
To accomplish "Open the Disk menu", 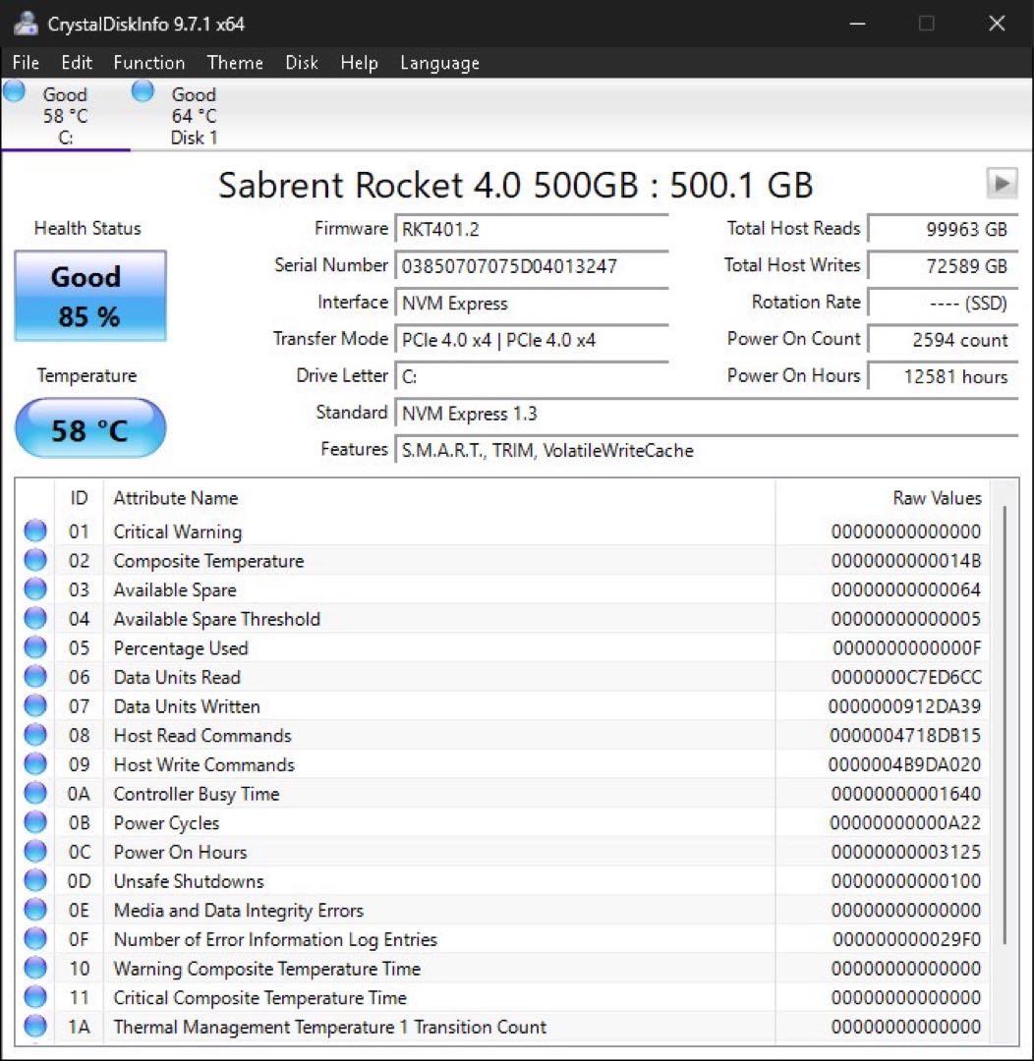I will [x=302, y=63].
